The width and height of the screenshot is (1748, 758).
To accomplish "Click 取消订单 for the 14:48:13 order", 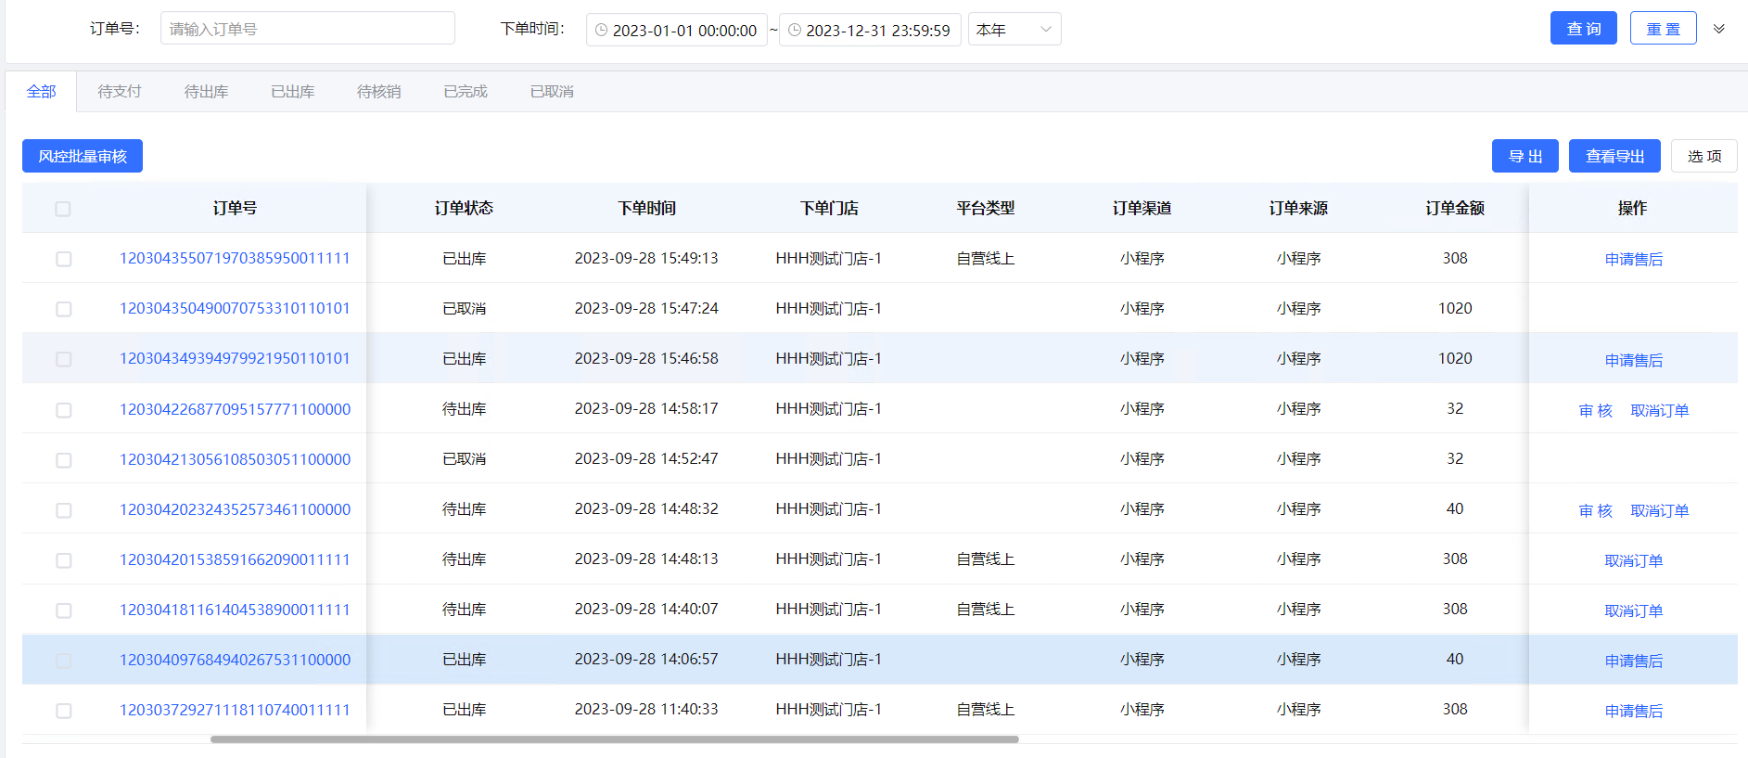I will click(x=1634, y=561).
